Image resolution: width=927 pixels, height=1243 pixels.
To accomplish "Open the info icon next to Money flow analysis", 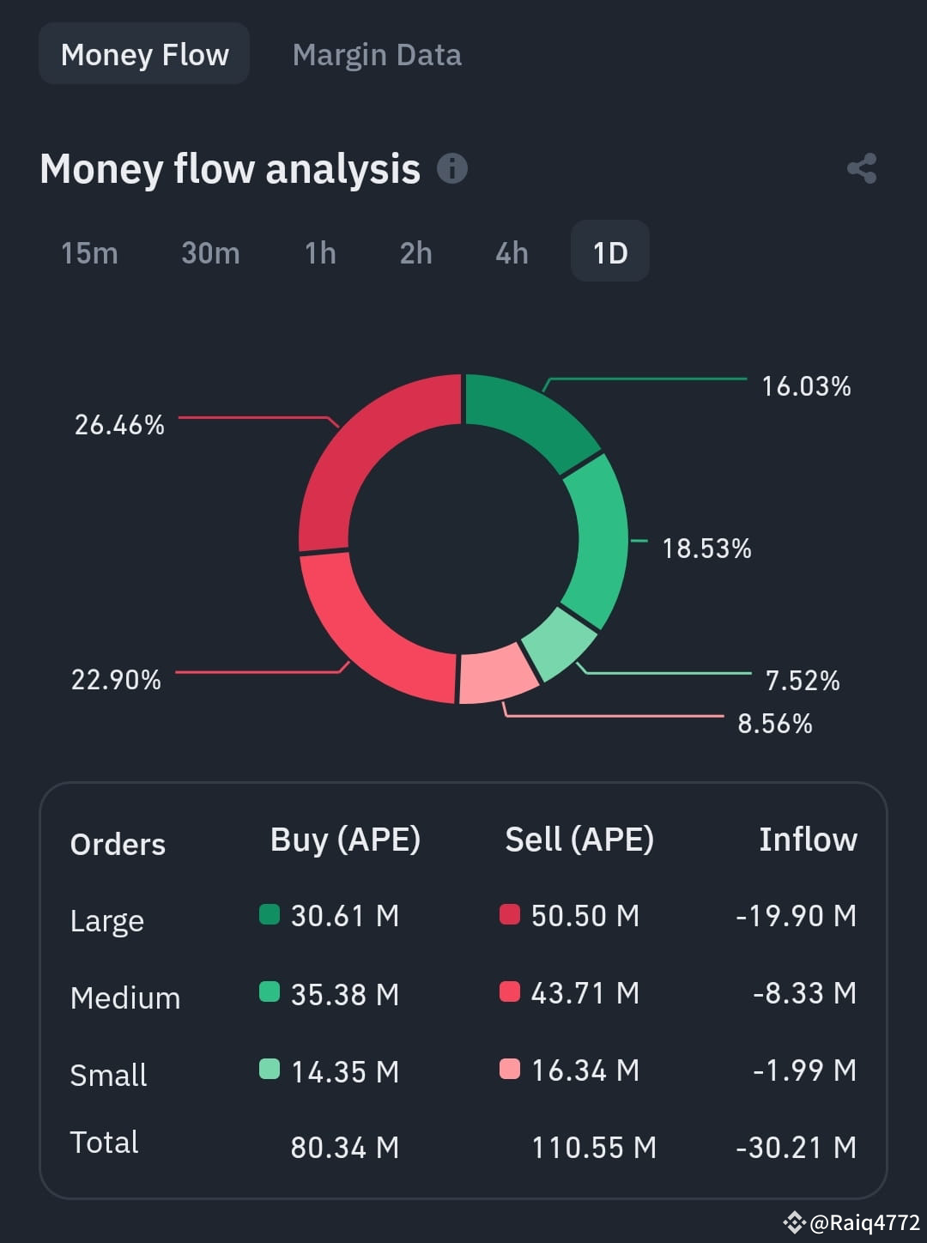I will [x=452, y=168].
